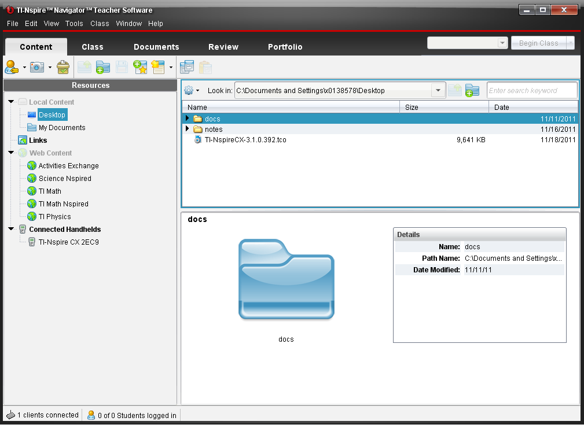Switch to the Portfolio tab
The width and height of the screenshot is (584, 425).
(x=285, y=47)
